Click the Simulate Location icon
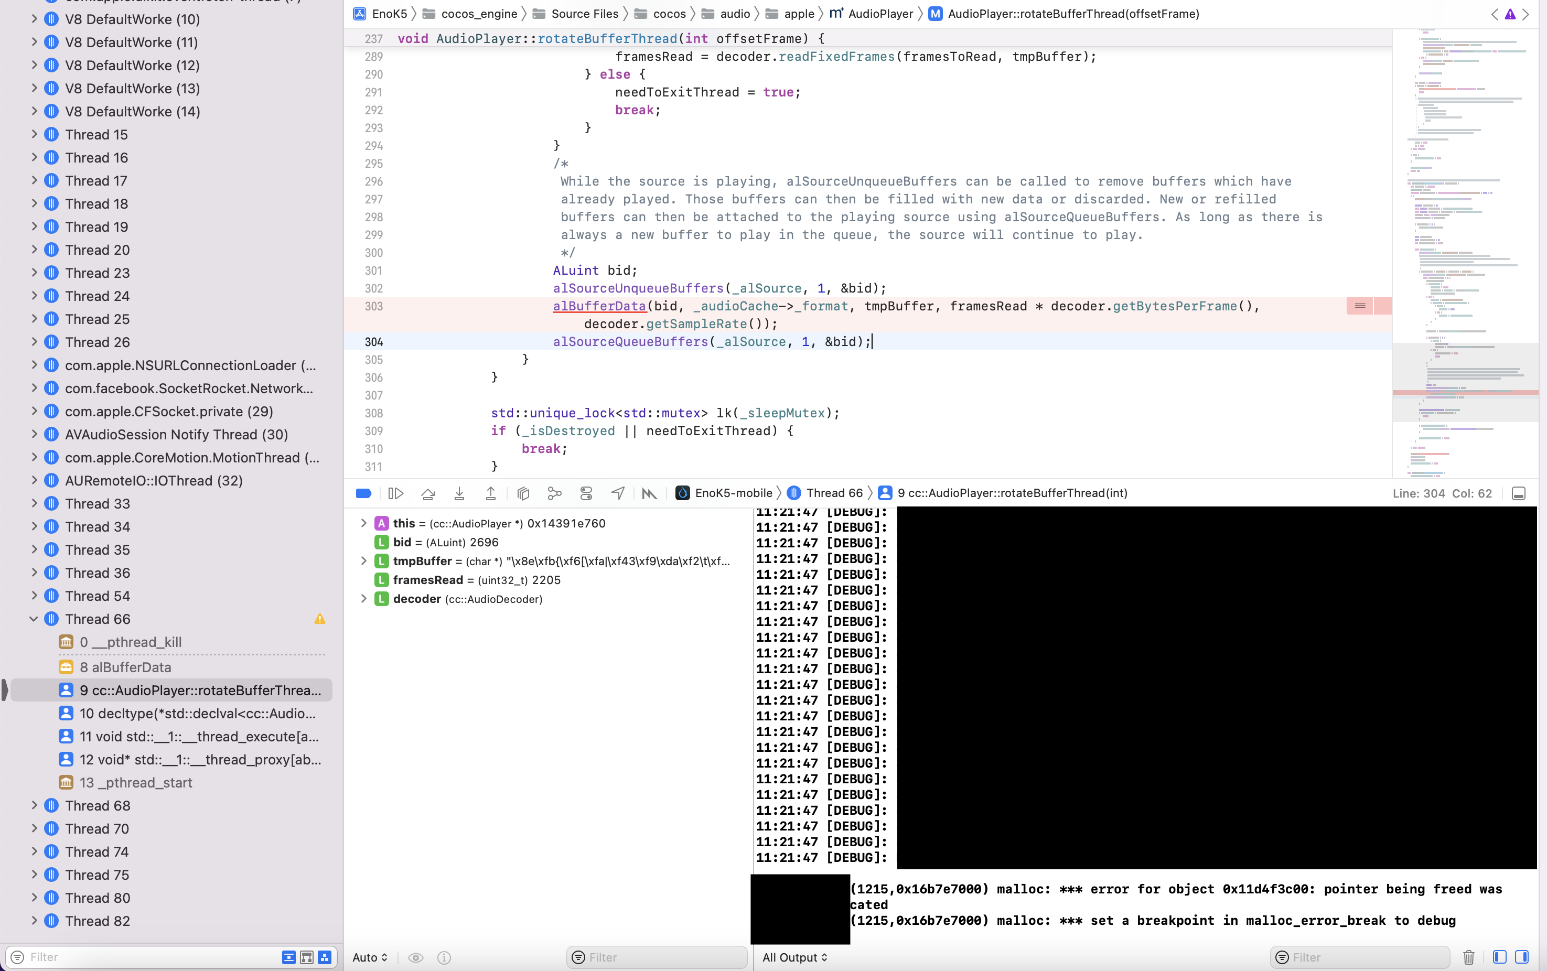Screen dimensions: 1547x971 click(617, 493)
